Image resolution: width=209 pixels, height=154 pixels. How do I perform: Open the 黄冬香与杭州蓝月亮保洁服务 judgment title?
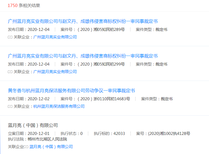pos(71,91)
